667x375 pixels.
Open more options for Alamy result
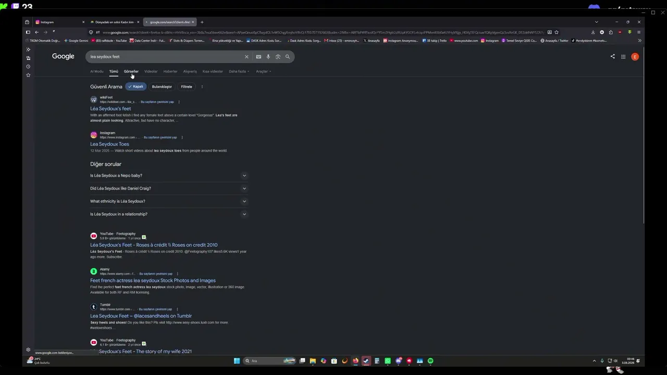coord(177,274)
